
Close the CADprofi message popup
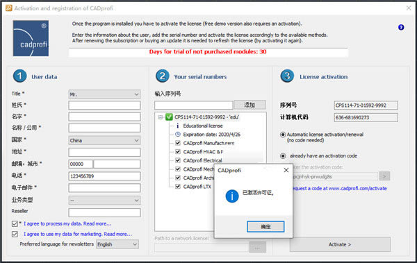286,170
